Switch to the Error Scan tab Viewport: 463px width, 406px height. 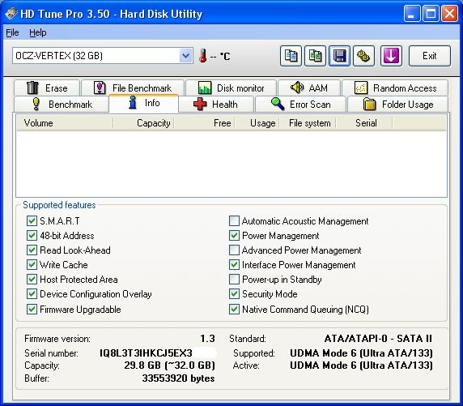[300, 105]
